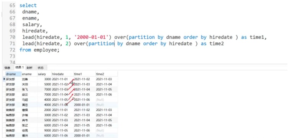The image size is (292, 138).
Task: Click the time2 alias on line 71
Action: click(x=217, y=44)
